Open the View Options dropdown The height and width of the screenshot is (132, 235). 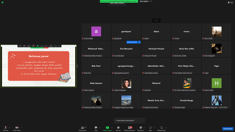145,1
